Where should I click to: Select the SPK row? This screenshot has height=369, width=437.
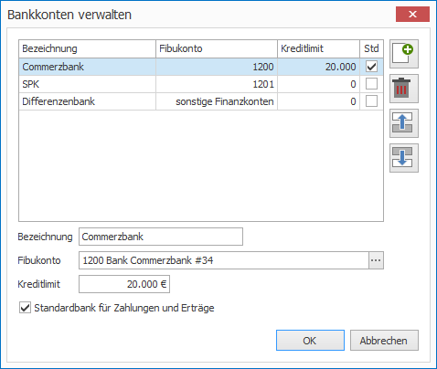click(201, 84)
